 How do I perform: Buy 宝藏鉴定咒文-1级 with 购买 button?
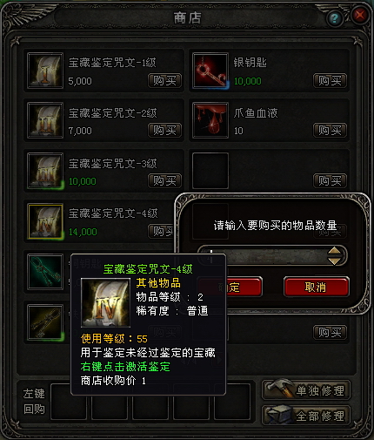(x=164, y=81)
